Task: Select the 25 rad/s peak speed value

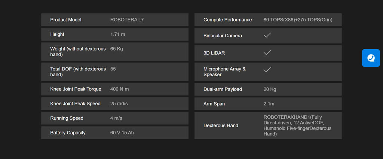Action: click(119, 104)
